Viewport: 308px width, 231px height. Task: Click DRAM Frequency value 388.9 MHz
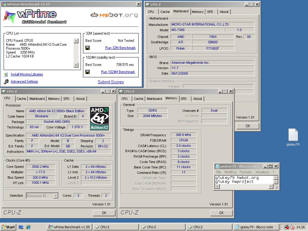pyautogui.click(x=183, y=135)
